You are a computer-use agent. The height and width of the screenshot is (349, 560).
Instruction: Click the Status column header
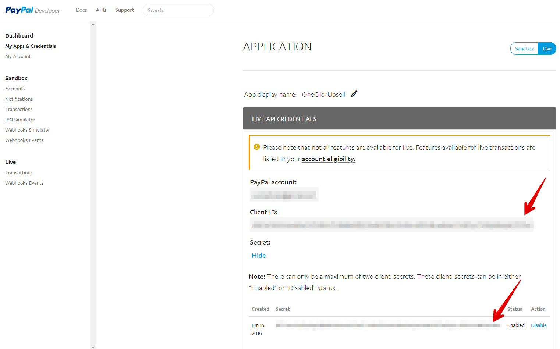(x=514, y=309)
